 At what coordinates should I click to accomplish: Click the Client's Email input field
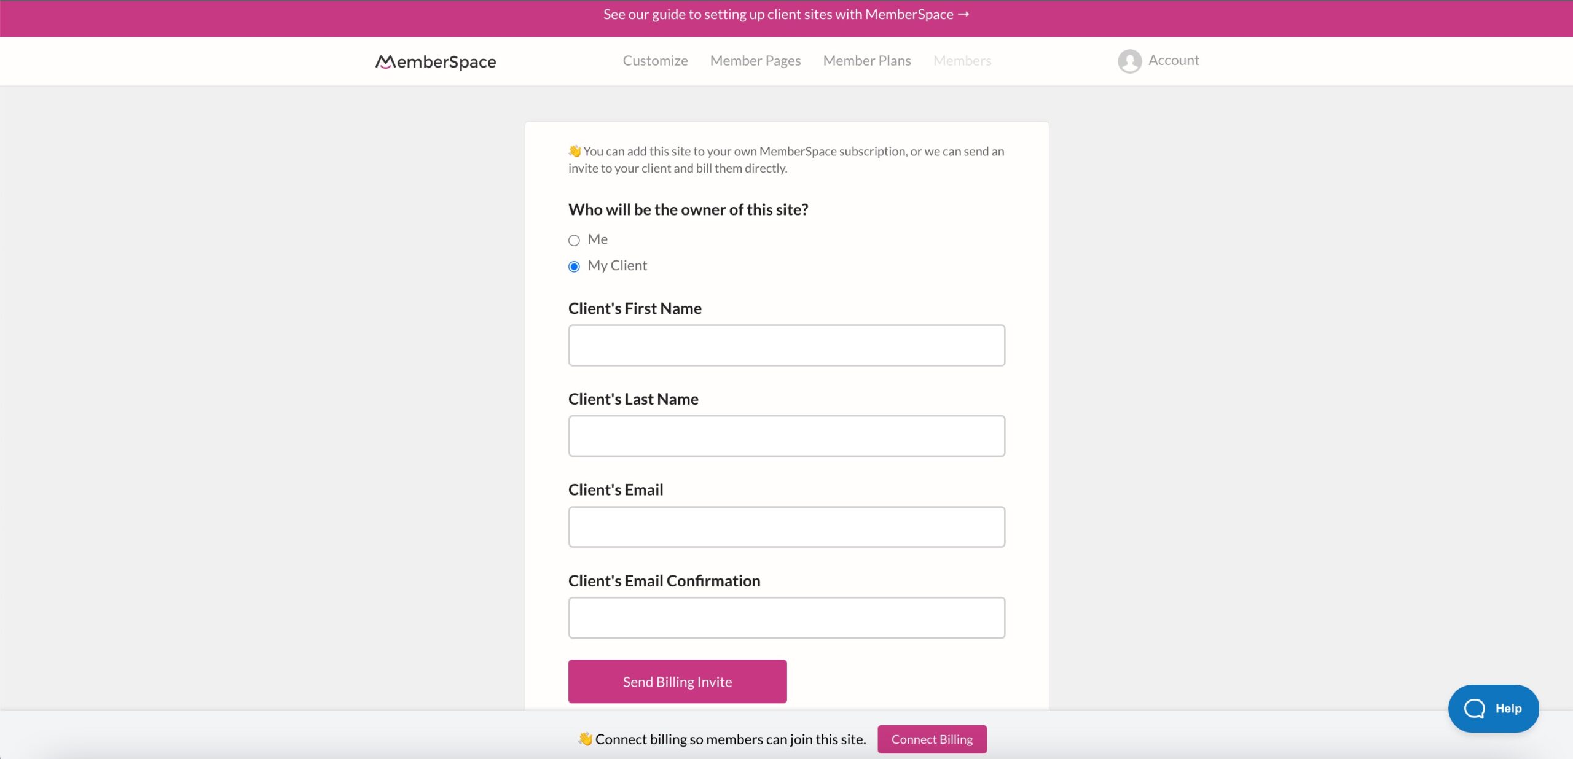[x=786, y=526]
